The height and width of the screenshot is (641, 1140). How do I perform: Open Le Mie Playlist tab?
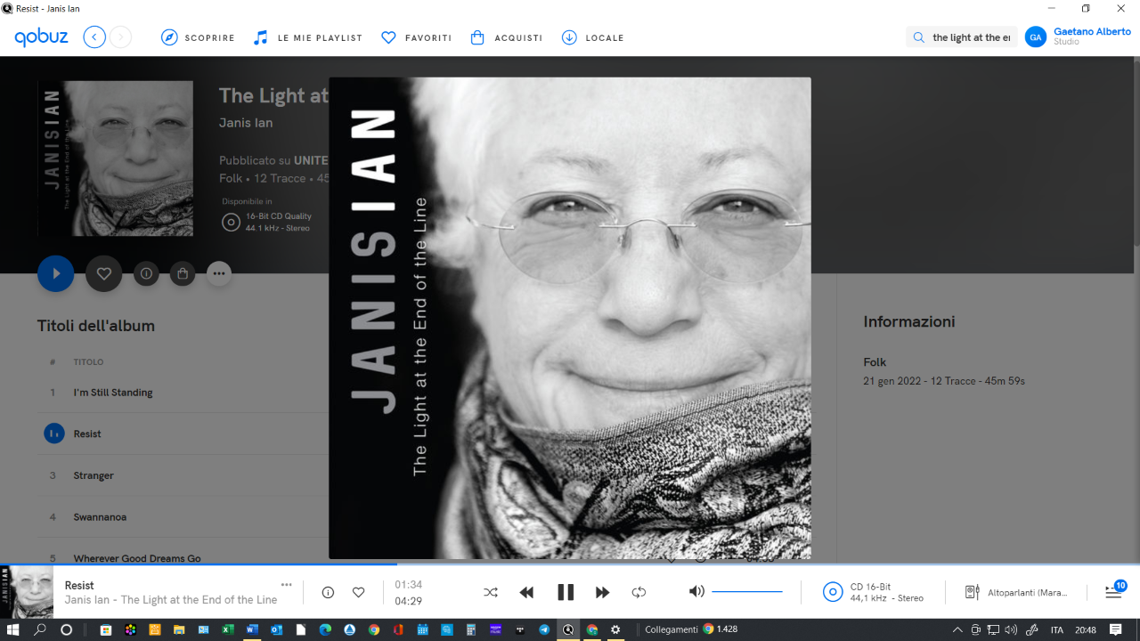coord(307,37)
